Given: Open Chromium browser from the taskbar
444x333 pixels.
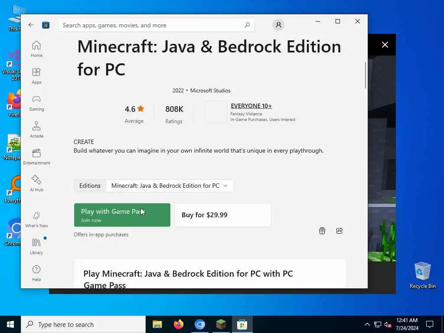Looking at the screenshot, I should point(199,324).
